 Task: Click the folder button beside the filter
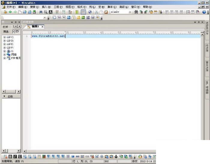17,31
